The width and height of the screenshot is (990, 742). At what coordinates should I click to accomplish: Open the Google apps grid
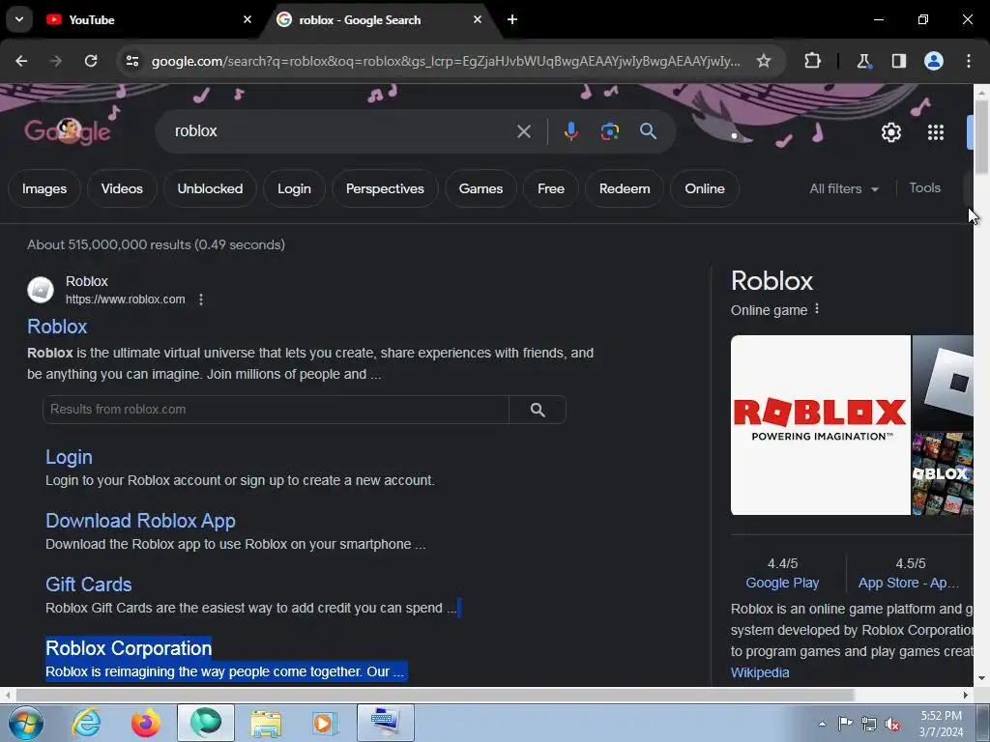point(936,132)
